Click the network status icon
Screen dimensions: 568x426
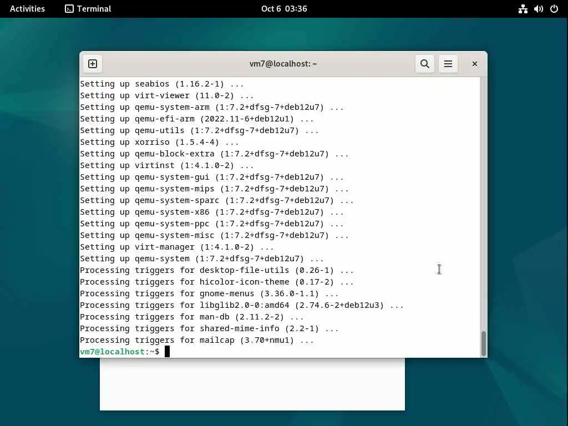pyautogui.click(x=523, y=9)
